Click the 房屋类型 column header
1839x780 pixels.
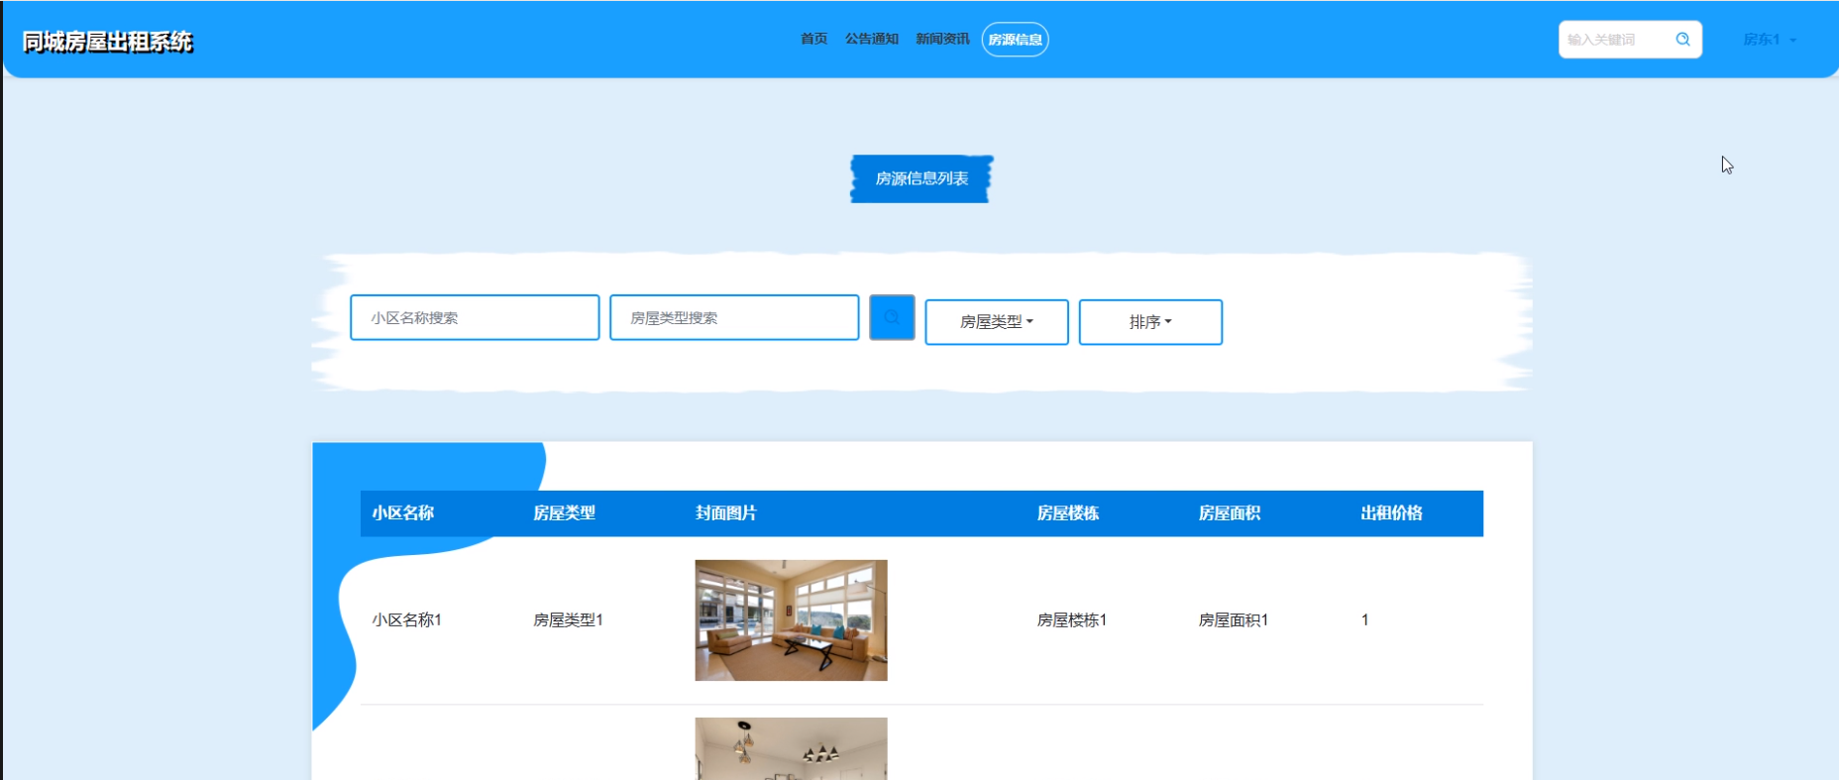565,513
